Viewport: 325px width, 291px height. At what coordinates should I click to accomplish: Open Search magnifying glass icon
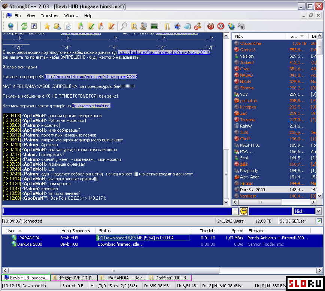[124, 26]
